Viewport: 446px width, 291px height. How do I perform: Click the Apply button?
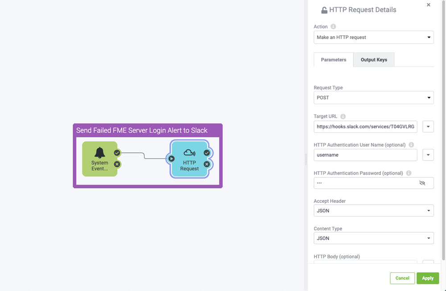point(428,278)
